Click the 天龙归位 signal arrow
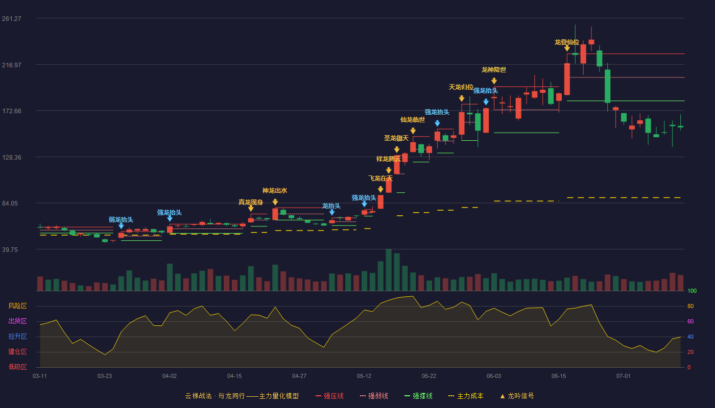Viewport: 715px width, 408px height. tap(462, 98)
